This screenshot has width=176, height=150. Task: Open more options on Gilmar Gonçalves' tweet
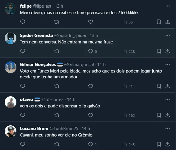tap(167, 64)
